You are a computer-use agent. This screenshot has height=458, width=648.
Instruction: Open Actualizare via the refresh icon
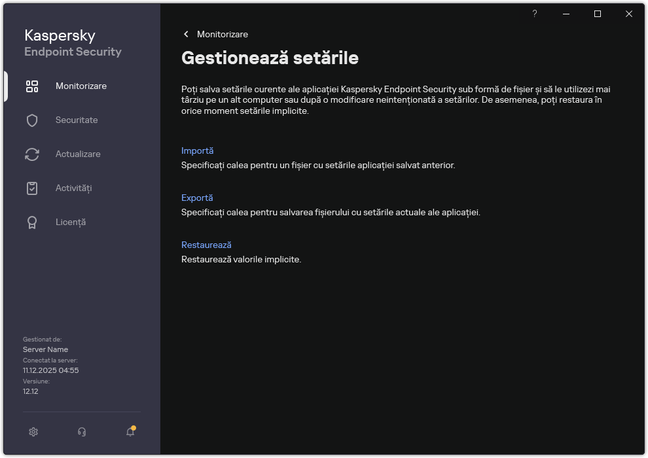[32, 154]
